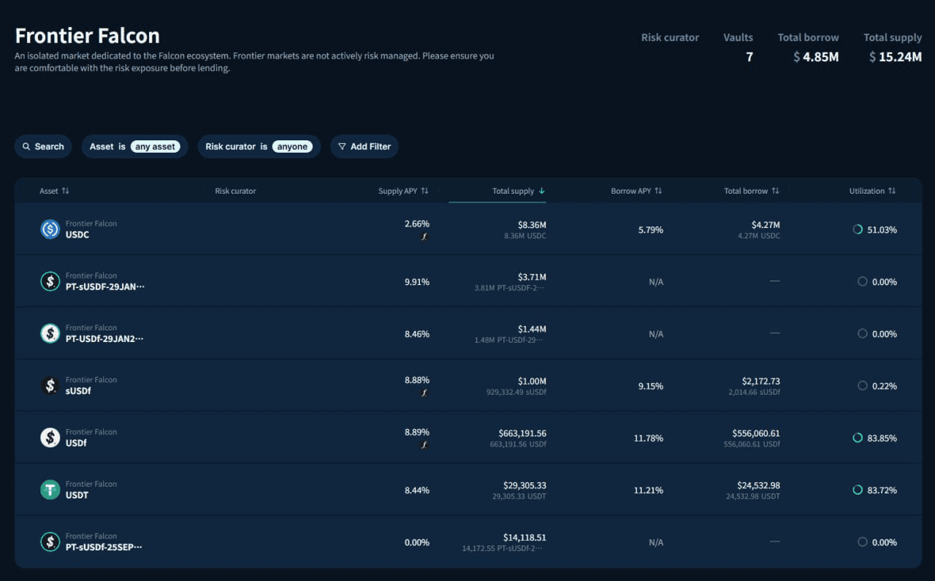Click the PT-sUSDf-25SEP token icon
The image size is (935, 581).
[x=50, y=542]
